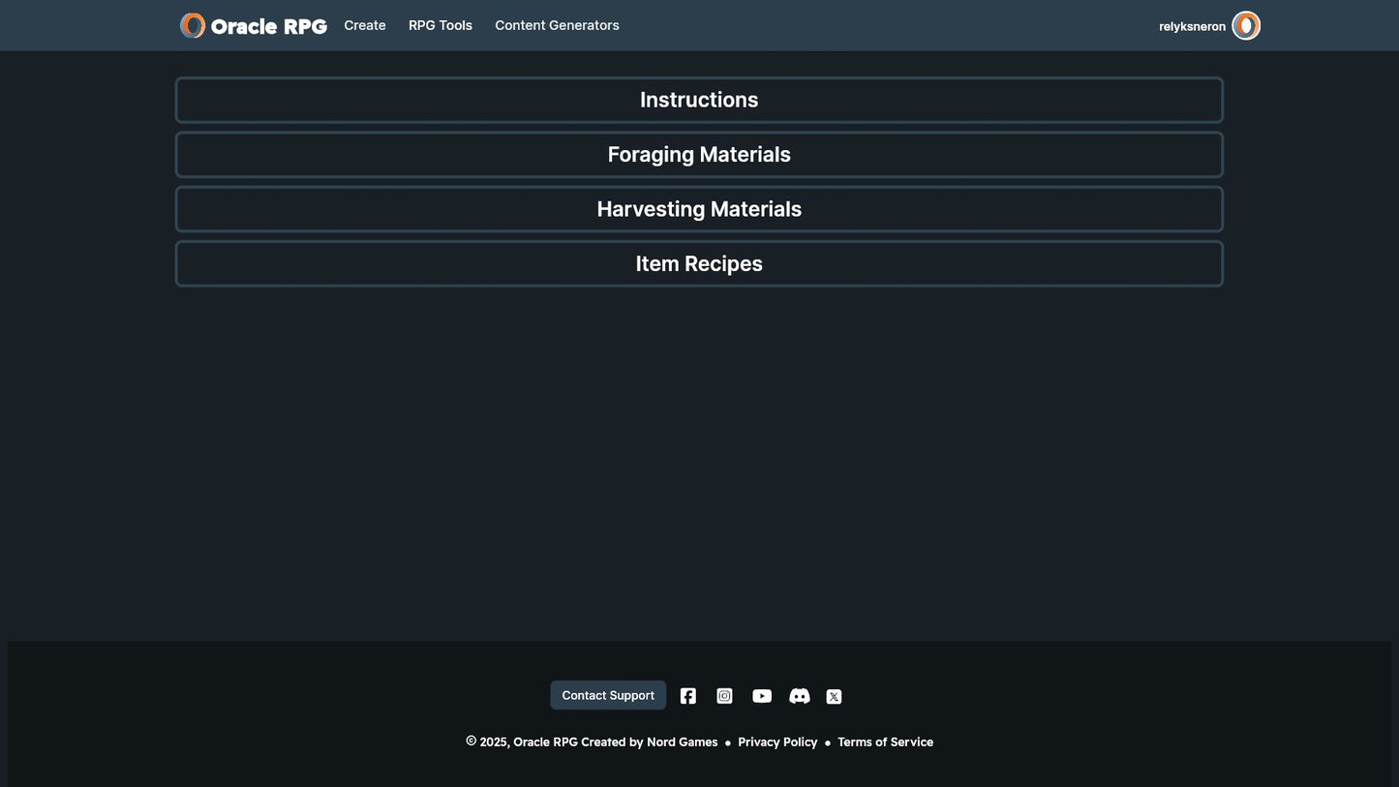This screenshot has width=1399, height=787.
Task: Expand the Instructions section
Action: click(699, 100)
